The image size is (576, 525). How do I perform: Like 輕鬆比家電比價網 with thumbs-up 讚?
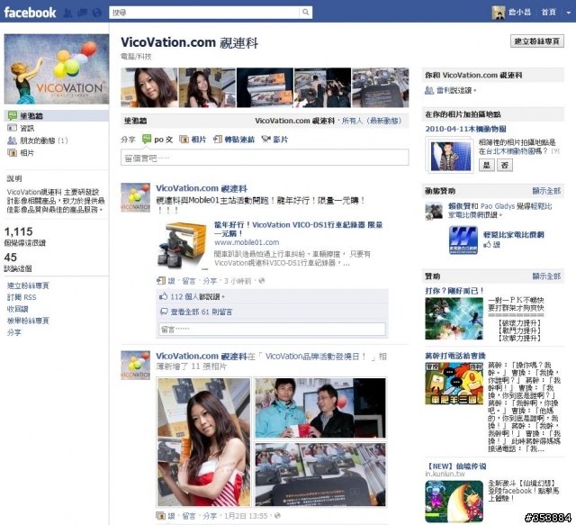(492, 244)
